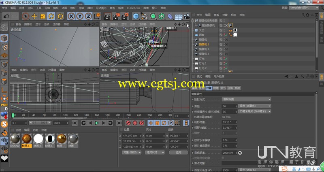Click the position X 474.077 cm field
The image size is (324, 172).
(x=132, y=136)
